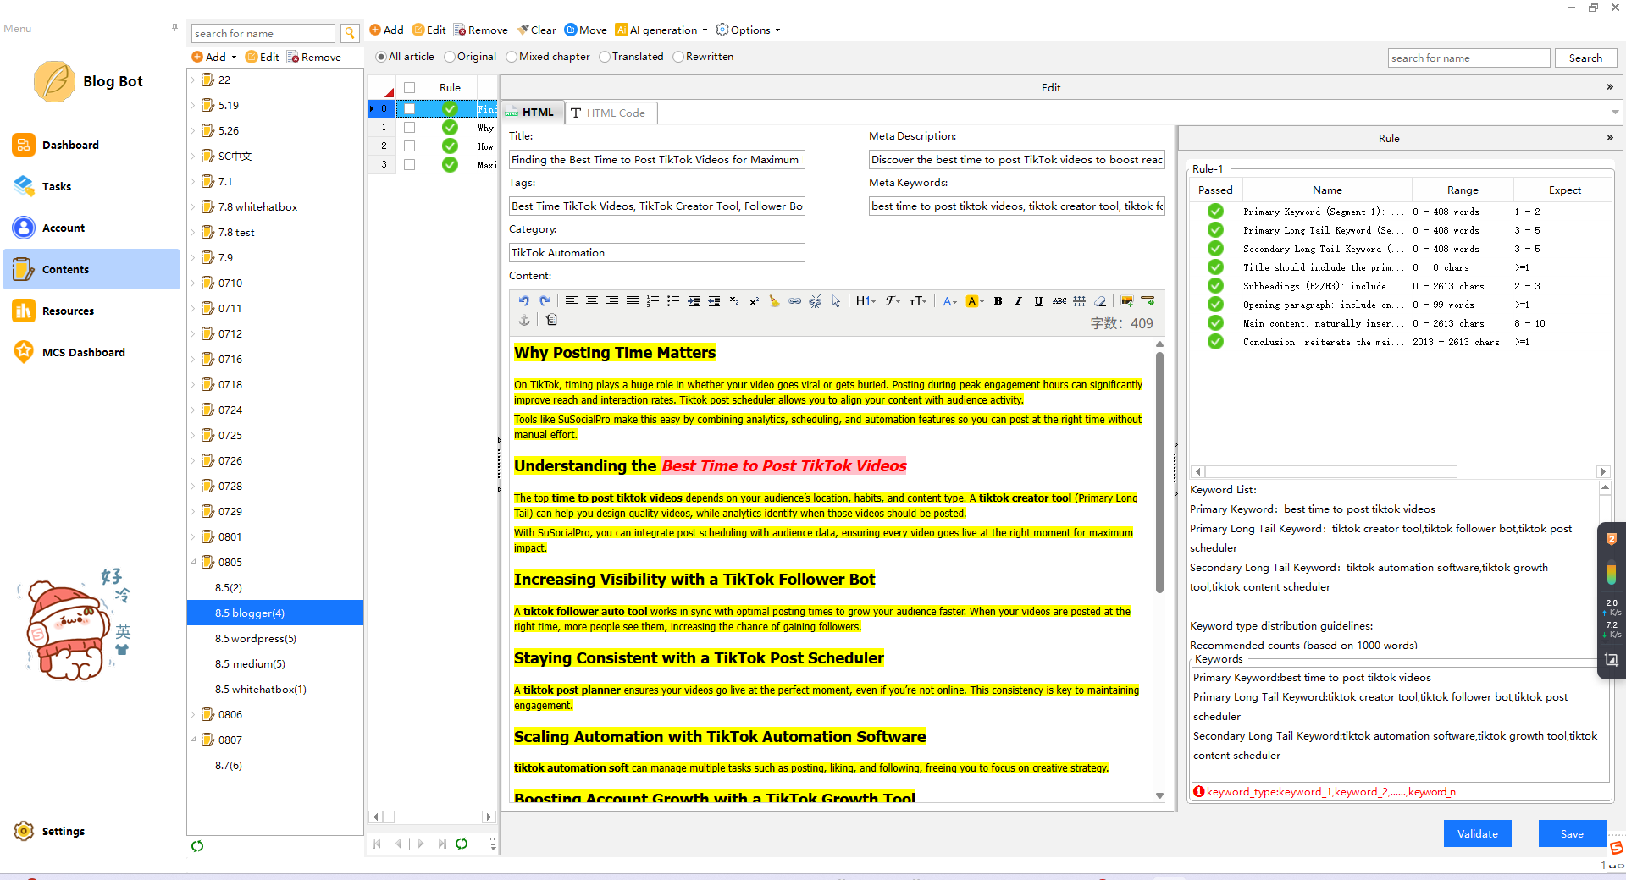Click the green refresh icon below tree

point(197,846)
